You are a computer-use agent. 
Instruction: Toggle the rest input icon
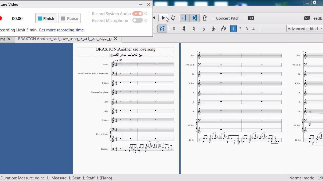click(162, 29)
